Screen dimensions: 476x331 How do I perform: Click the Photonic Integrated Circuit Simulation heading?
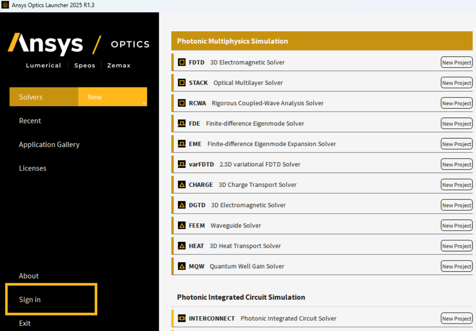point(241,297)
